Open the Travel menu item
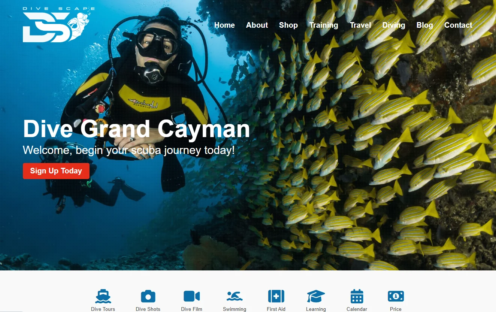 coord(360,25)
